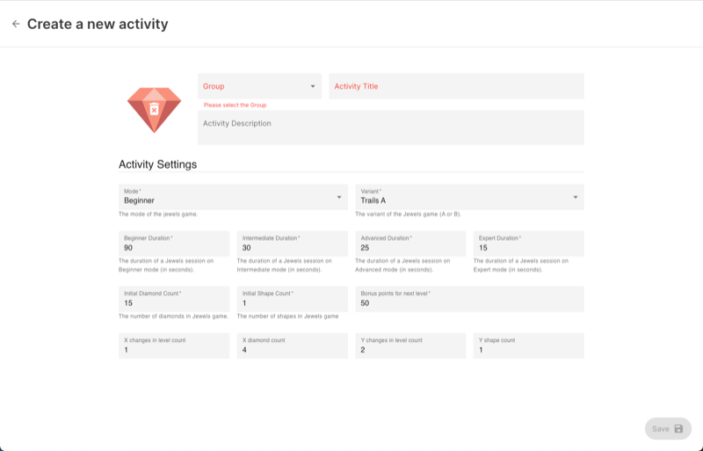This screenshot has width=703, height=451.
Task: Click the back arrow icon
Action: [16, 24]
